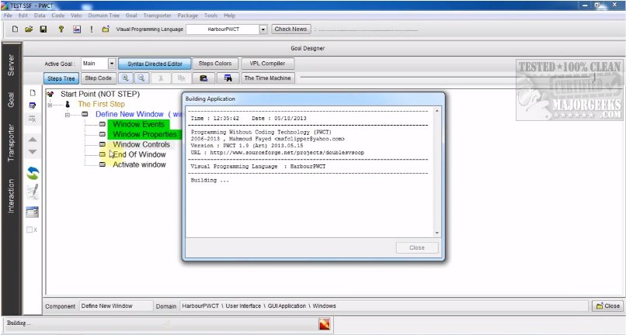Select the End Of Window step
626x335 pixels.
click(x=139, y=154)
